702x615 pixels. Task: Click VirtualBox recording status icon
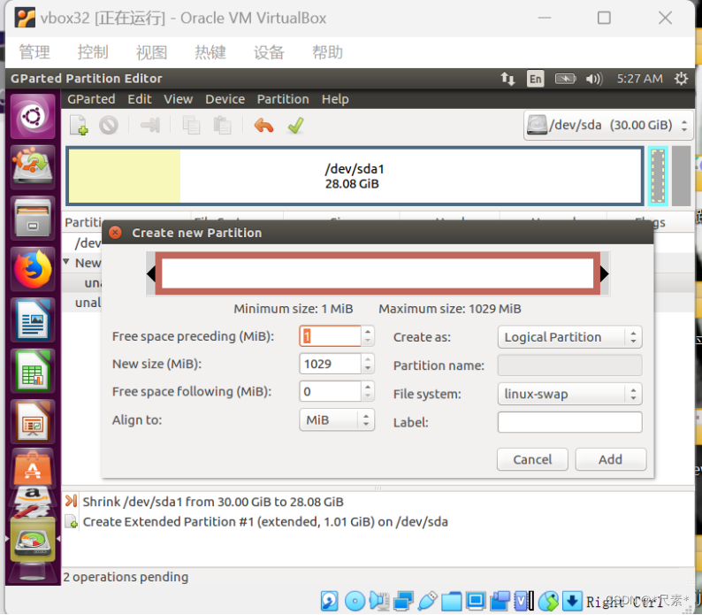(500, 601)
